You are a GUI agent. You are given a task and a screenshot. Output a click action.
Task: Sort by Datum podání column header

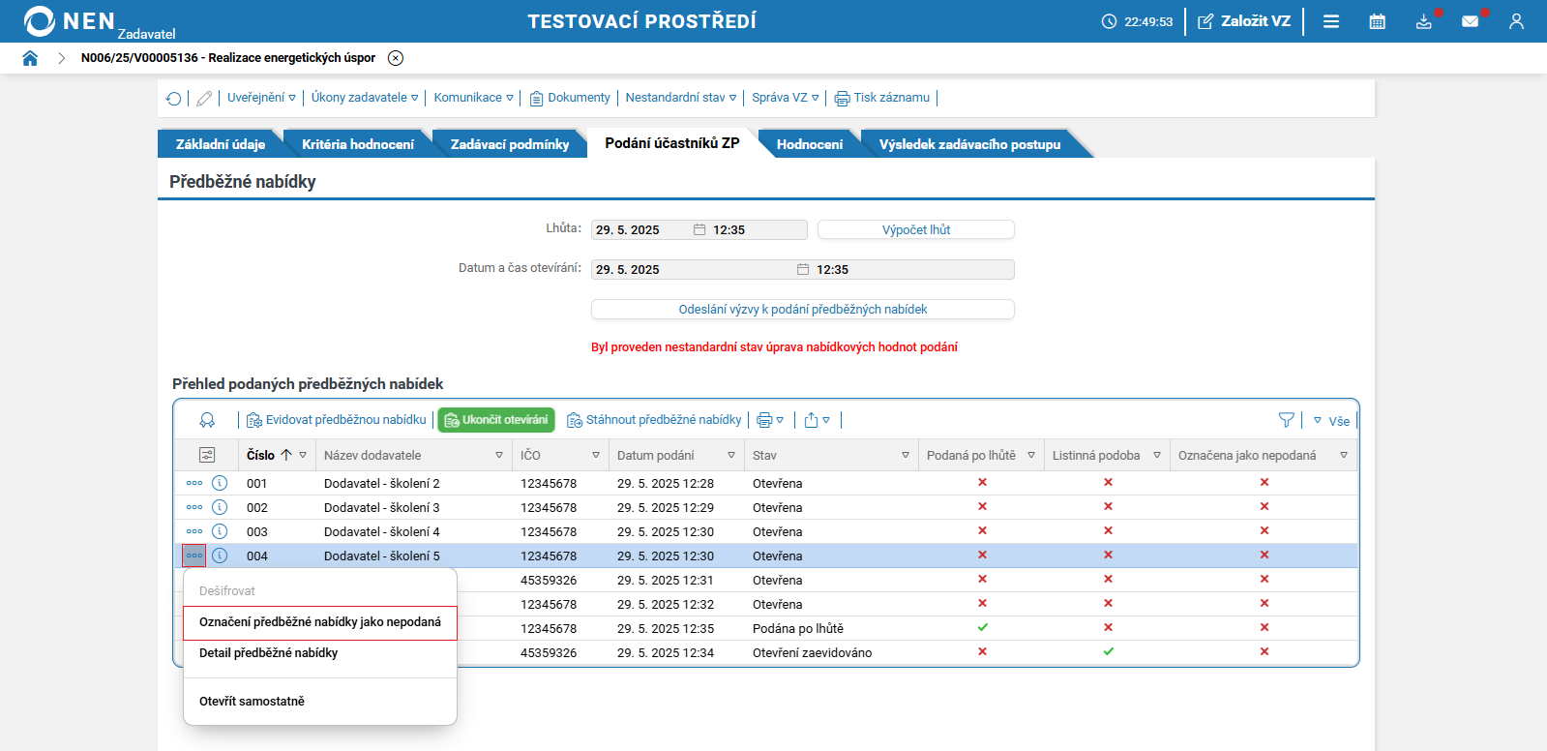pyautogui.click(x=656, y=455)
